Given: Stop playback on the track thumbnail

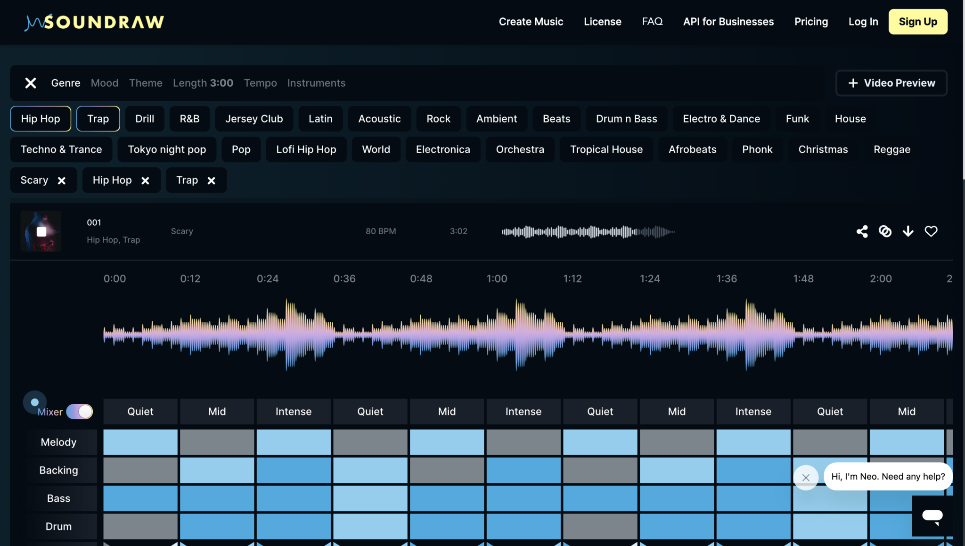Looking at the screenshot, I should click(x=41, y=231).
